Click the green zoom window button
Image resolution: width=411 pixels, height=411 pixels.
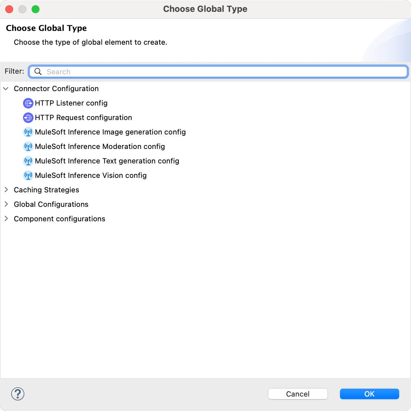(36, 9)
